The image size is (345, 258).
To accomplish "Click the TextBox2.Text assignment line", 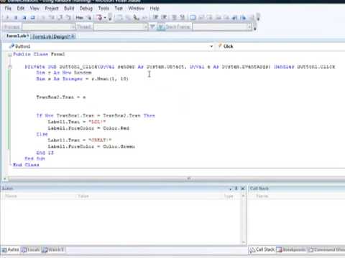I will coord(61,97).
